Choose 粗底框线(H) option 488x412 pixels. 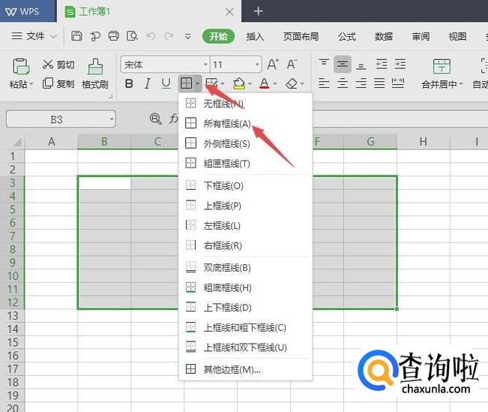tap(246, 287)
